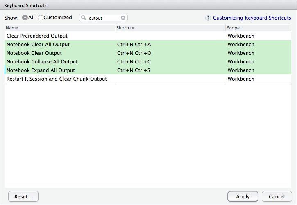Sort by the Name column header
The width and height of the screenshot is (297, 205).
60,28
